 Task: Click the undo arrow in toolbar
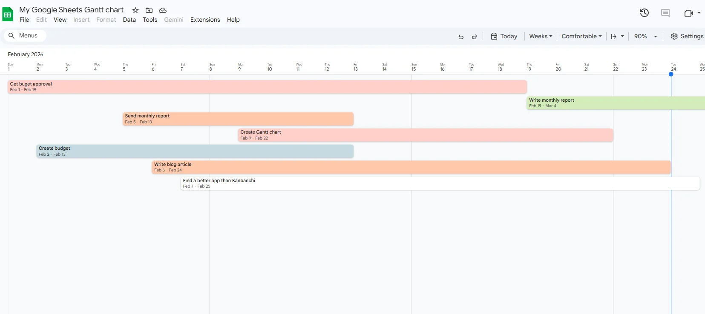[x=461, y=37]
